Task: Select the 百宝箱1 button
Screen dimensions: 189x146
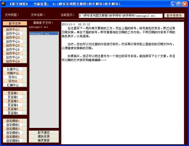Action: pyautogui.click(x=13, y=93)
